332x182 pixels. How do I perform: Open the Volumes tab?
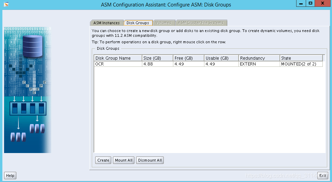click(x=163, y=23)
